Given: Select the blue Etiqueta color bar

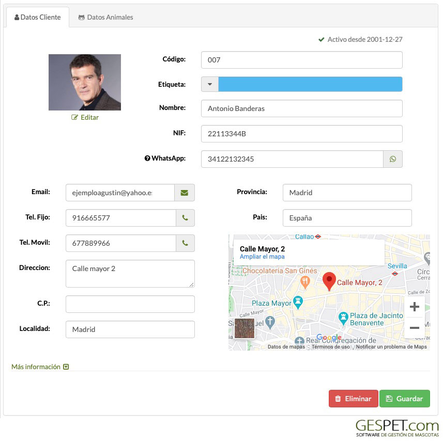Looking at the screenshot, I should tap(310, 84).
